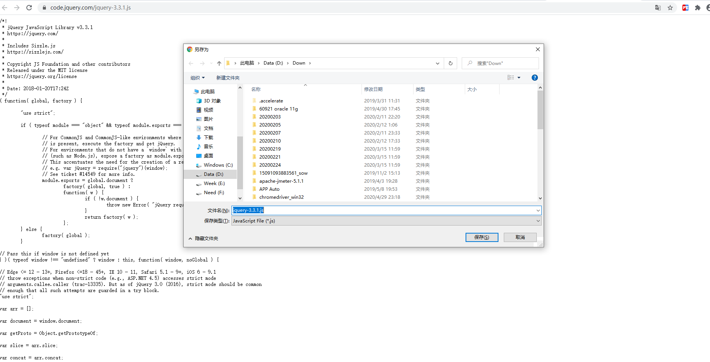Select 桌面 in the navigation tree
The image size is (710, 362).
pos(208,156)
